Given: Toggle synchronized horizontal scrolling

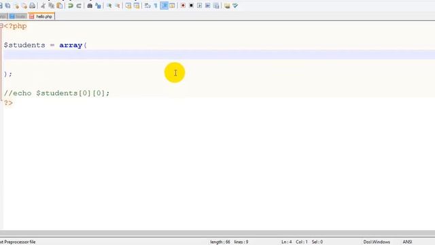Looking at the screenshot, I should point(137,5).
